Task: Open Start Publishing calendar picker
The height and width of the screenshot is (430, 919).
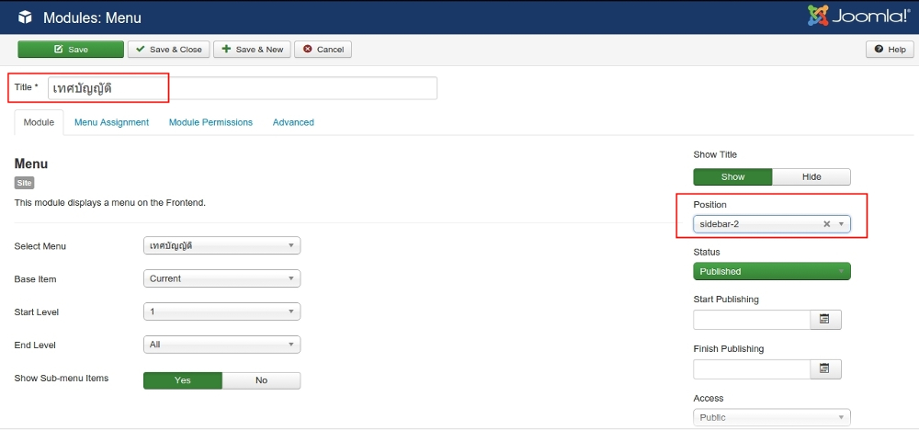Action: (x=825, y=319)
